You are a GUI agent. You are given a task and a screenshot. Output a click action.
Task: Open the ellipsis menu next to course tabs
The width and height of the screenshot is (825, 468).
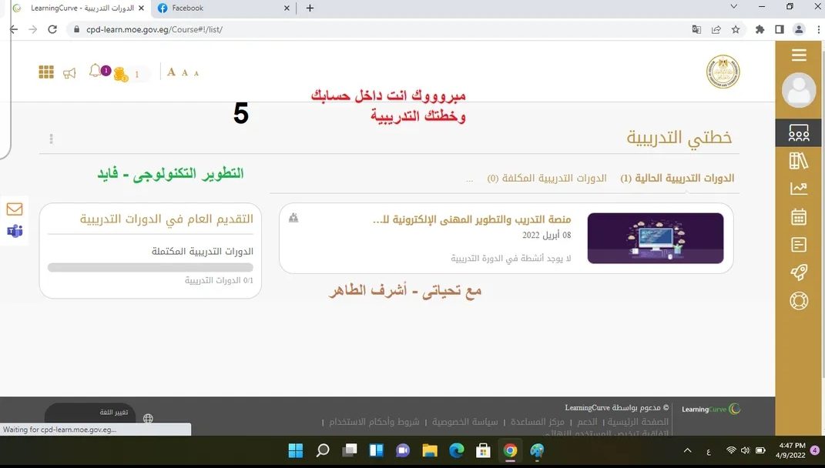click(470, 178)
